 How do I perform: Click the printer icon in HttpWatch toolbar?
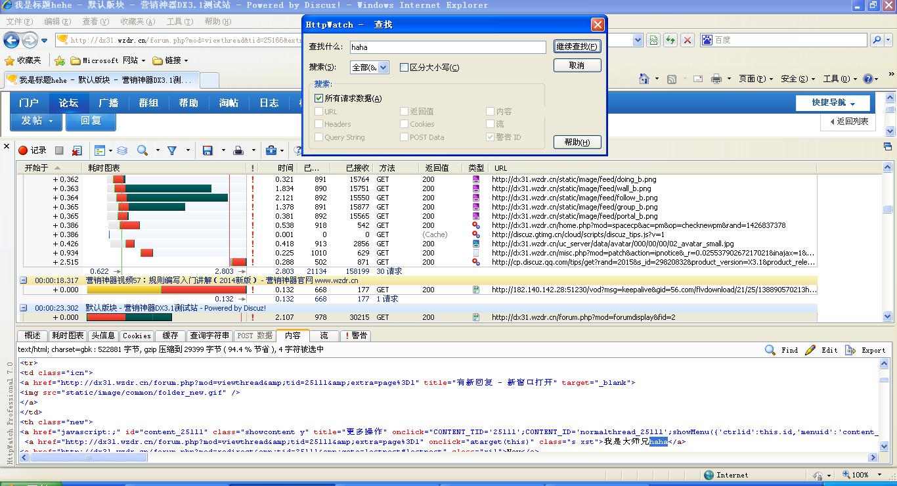click(239, 150)
